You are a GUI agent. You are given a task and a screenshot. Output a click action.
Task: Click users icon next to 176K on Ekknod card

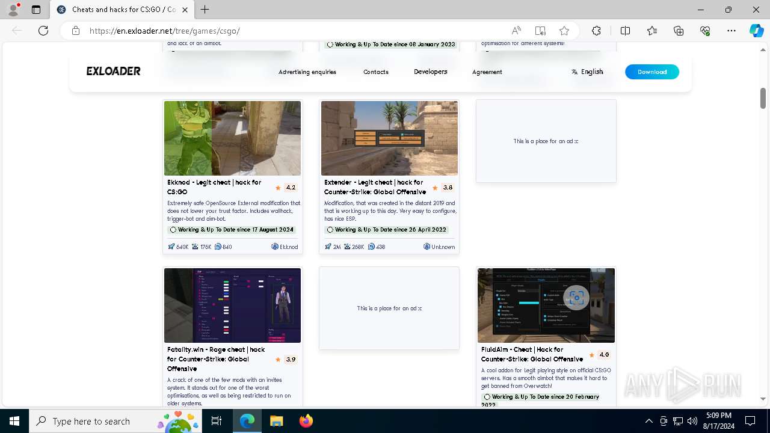pos(196,247)
